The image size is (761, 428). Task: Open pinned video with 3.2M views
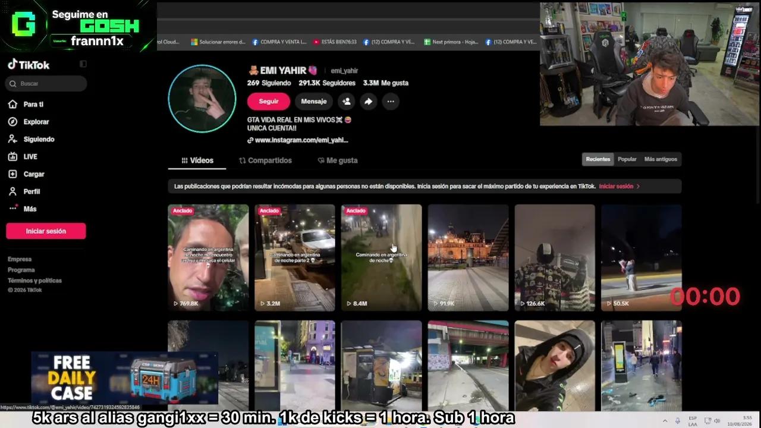click(295, 257)
